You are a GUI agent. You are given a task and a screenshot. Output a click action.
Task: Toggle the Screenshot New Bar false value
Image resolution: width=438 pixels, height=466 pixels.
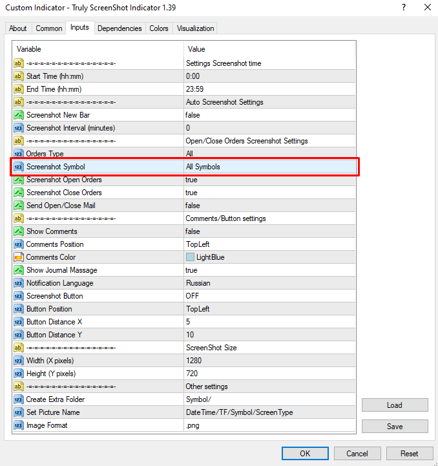[x=269, y=115]
